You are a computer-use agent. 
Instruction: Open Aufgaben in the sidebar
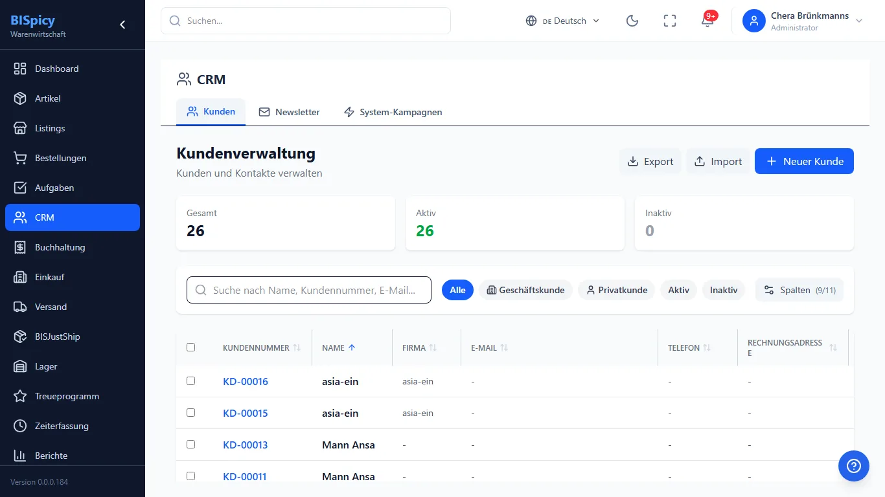(73, 188)
